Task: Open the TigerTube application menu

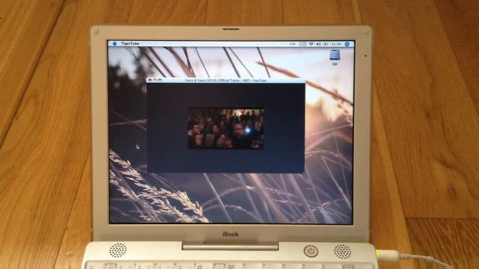Action: 129,43
